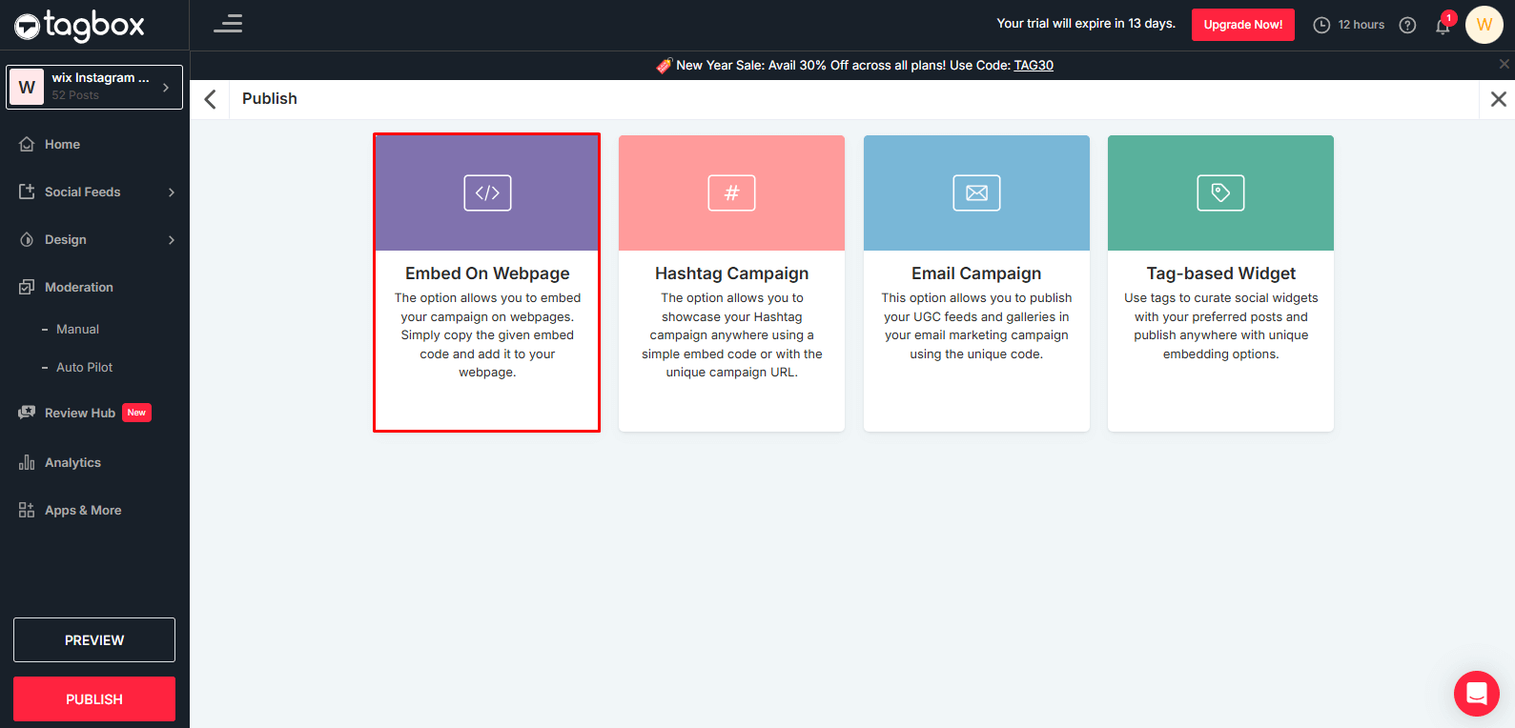Click the TAG30 promo code link
Image resolution: width=1515 pixels, height=728 pixels.
tap(1033, 66)
